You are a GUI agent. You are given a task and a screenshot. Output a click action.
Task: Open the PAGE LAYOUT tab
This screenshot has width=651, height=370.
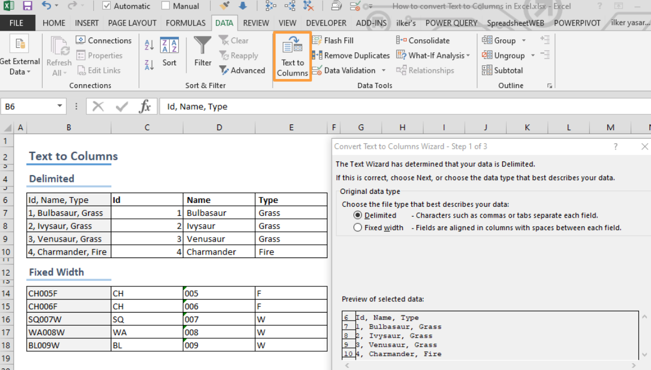[x=132, y=23]
